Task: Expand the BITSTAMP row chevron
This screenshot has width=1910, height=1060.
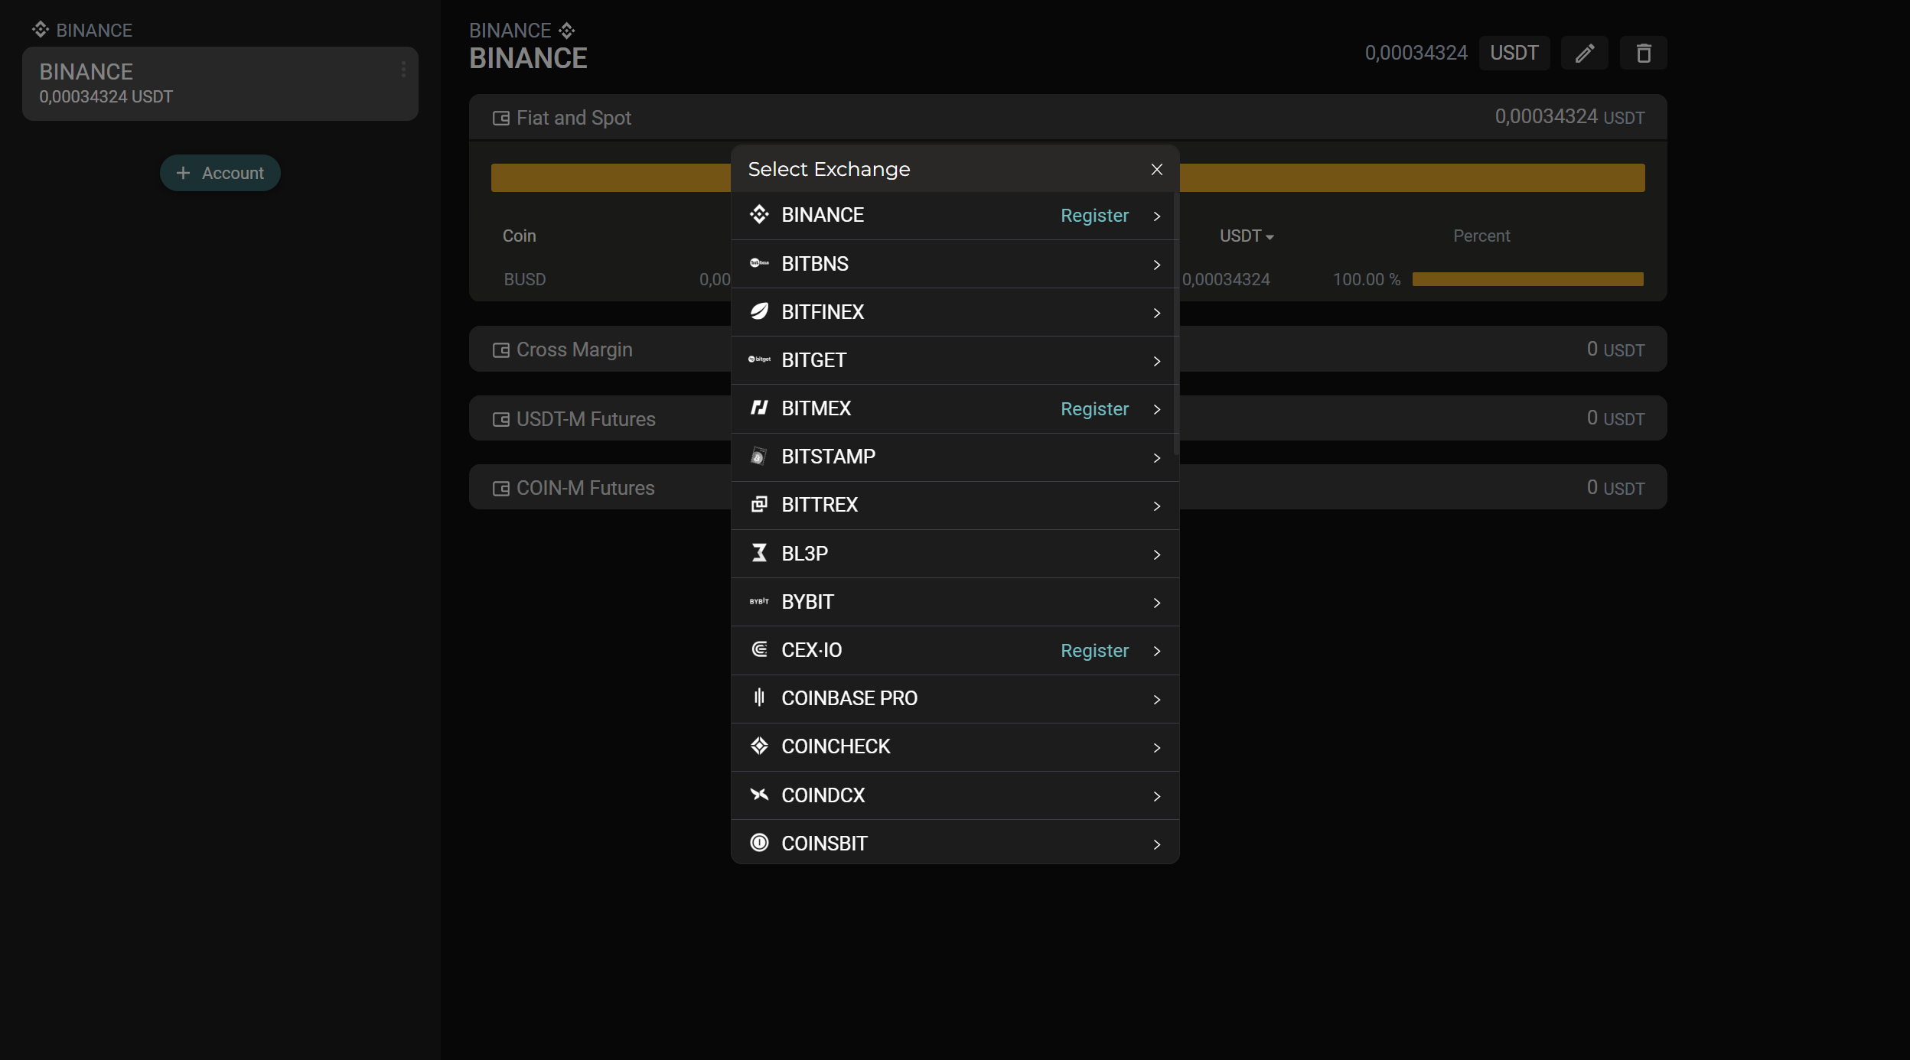Action: click(x=1157, y=458)
